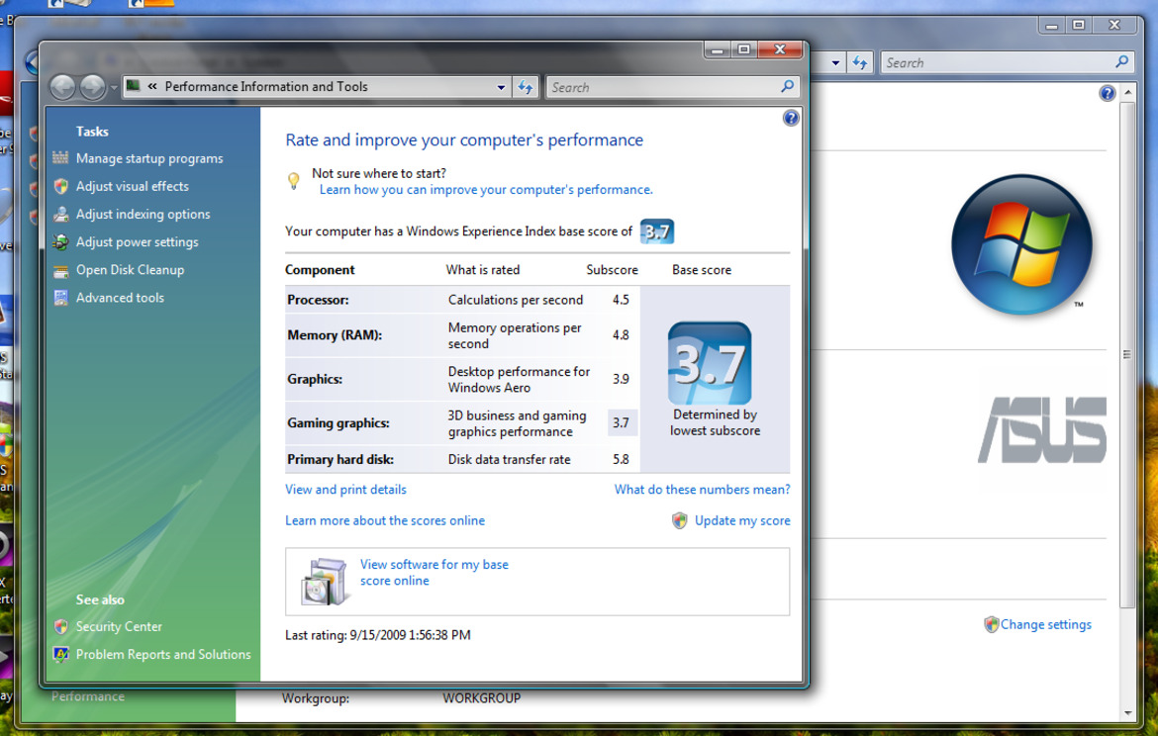Launch Open Disk Cleanup
This screenshot has width=1158, height=736.
(x=130, y=270)
